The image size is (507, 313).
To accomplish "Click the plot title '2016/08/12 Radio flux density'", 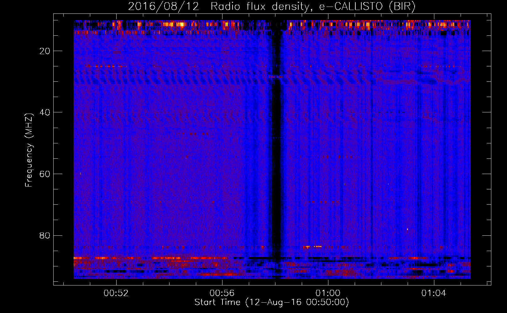I will tap(272, 6).
